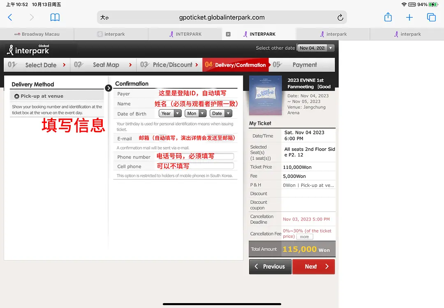Click the Cell phone input field
Screen dimensions: 444x308
194,166
